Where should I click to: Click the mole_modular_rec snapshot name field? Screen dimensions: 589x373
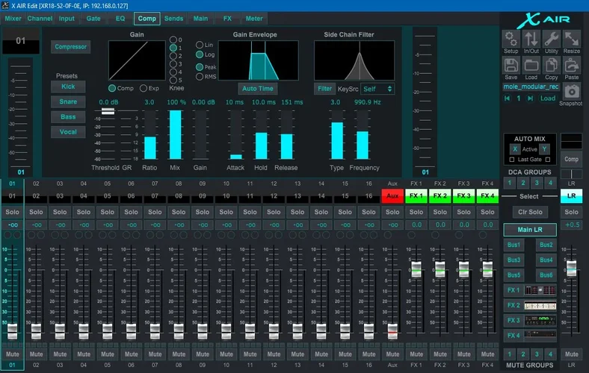click(531, 86)
